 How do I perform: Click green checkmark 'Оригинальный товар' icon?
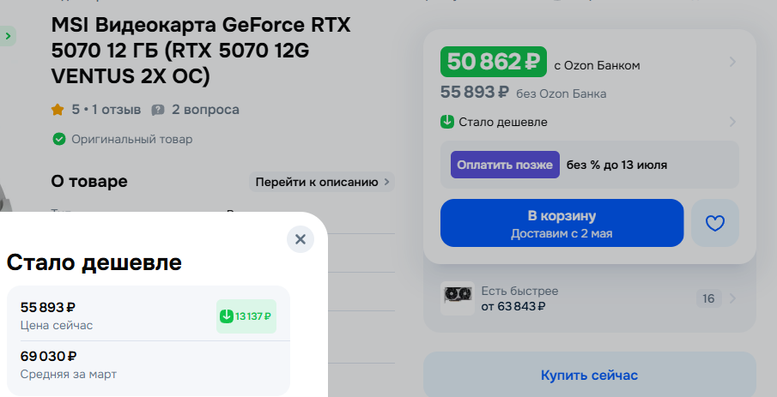(59, 139)
